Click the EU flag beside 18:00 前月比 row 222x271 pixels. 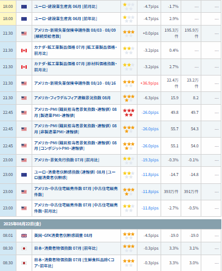coord(24,7)
